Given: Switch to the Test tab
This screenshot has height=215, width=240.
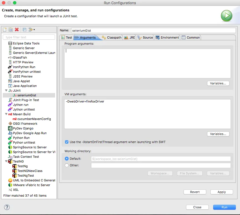Looking at the screenshot, I should tap(67, 37).
